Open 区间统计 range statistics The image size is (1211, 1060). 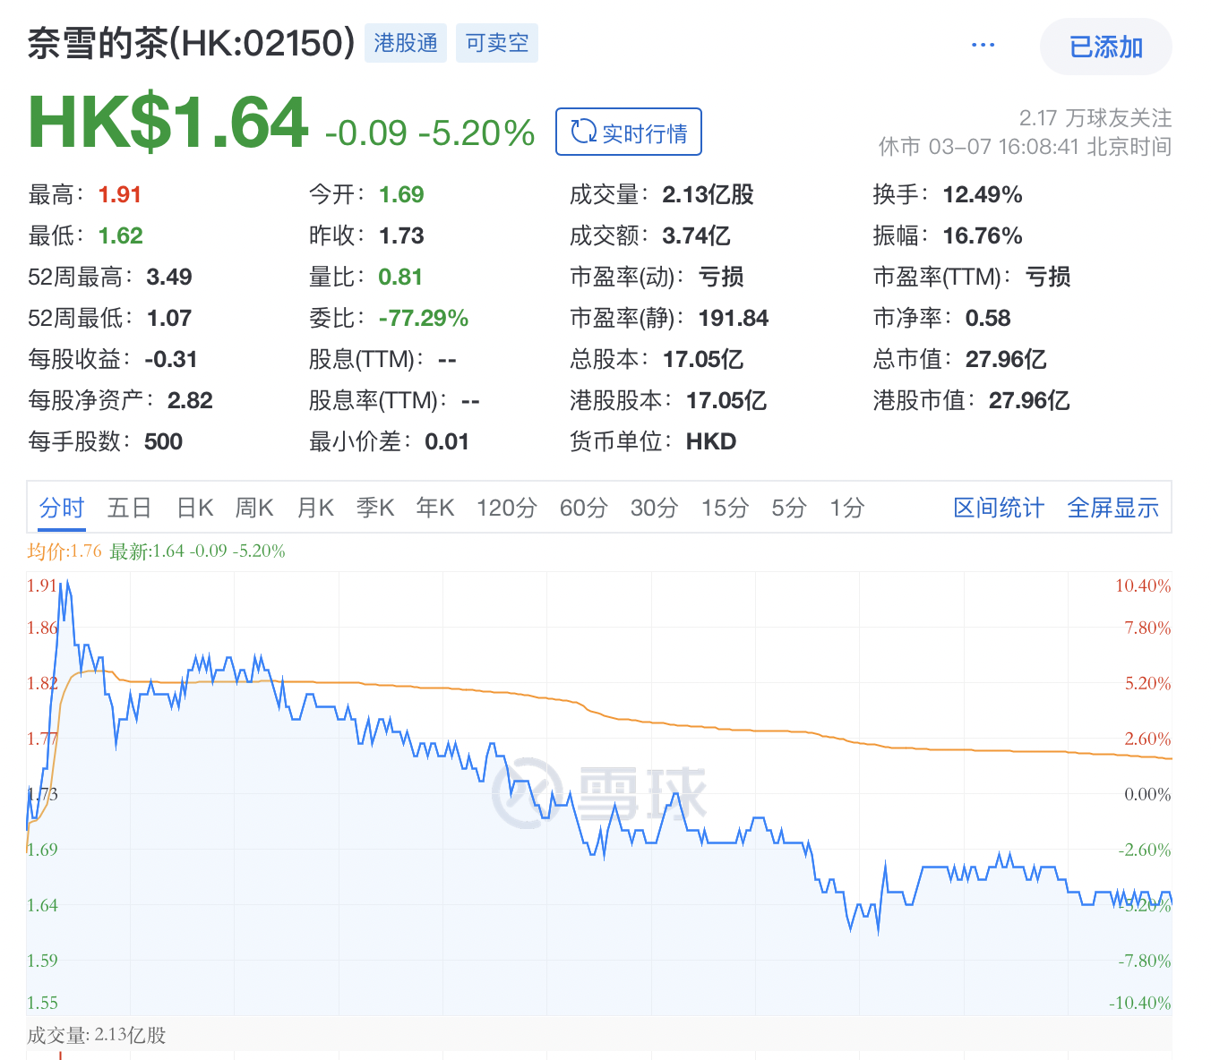pyautogui.click(x=999, y=508)
